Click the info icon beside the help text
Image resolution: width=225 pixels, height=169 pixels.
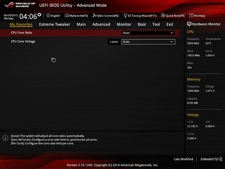[x=5, y=138]
